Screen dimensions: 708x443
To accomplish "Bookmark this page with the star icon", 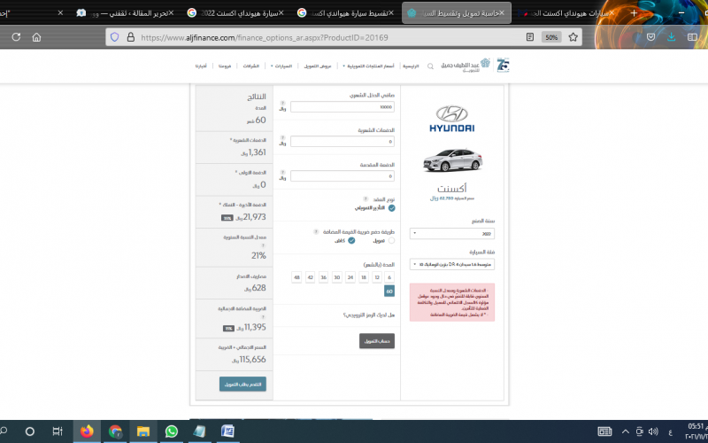I will click(x=573, y=37).
